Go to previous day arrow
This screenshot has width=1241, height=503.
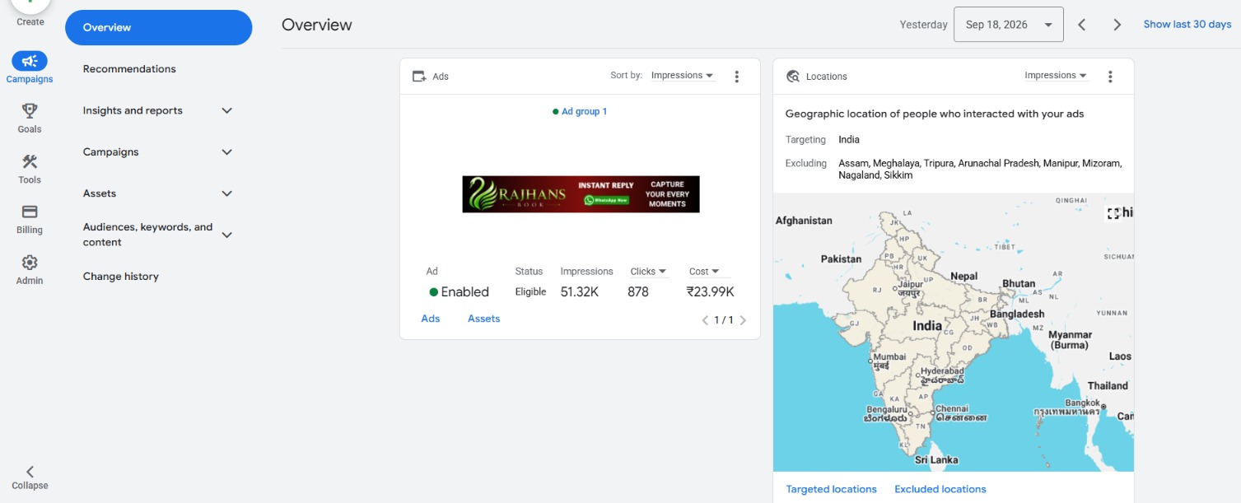pos(1082,25)
